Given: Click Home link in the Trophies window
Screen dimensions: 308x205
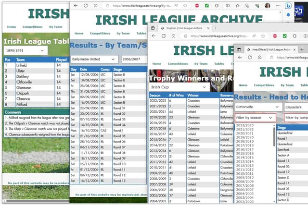Looking at the screenshot, I should point(157,64).
